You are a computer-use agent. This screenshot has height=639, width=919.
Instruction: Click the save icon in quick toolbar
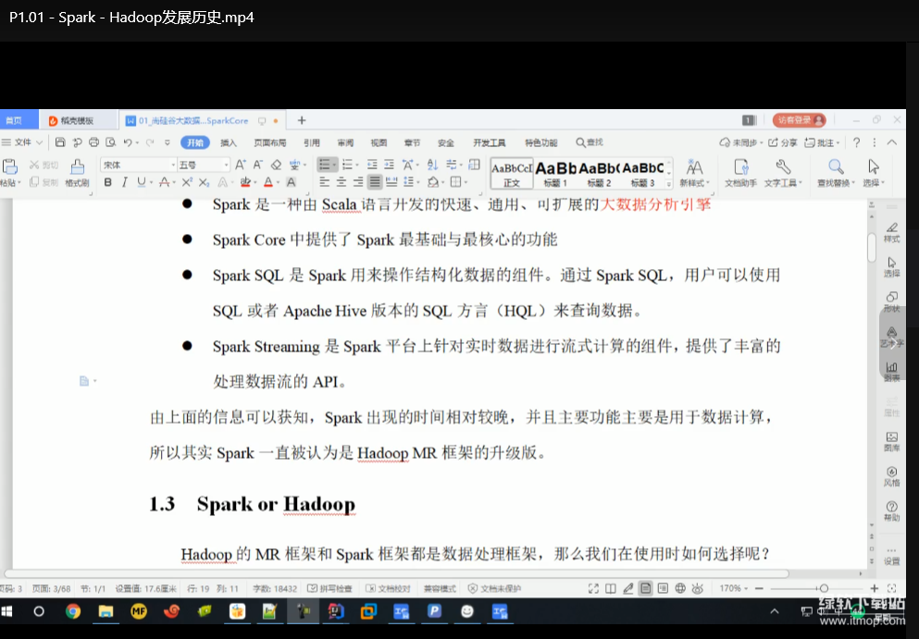(60, 142)
